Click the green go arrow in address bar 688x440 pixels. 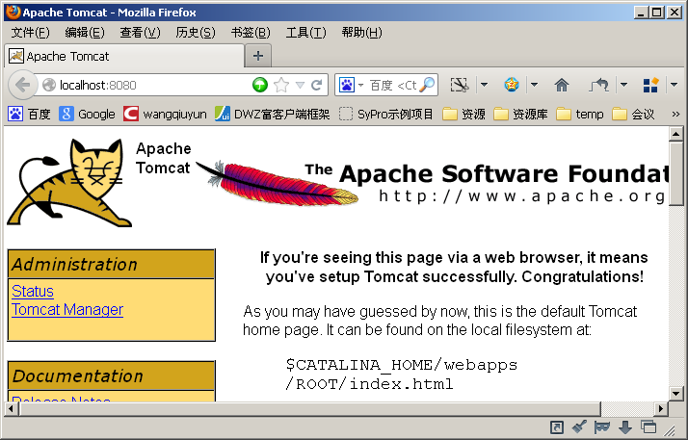point(260,85)
